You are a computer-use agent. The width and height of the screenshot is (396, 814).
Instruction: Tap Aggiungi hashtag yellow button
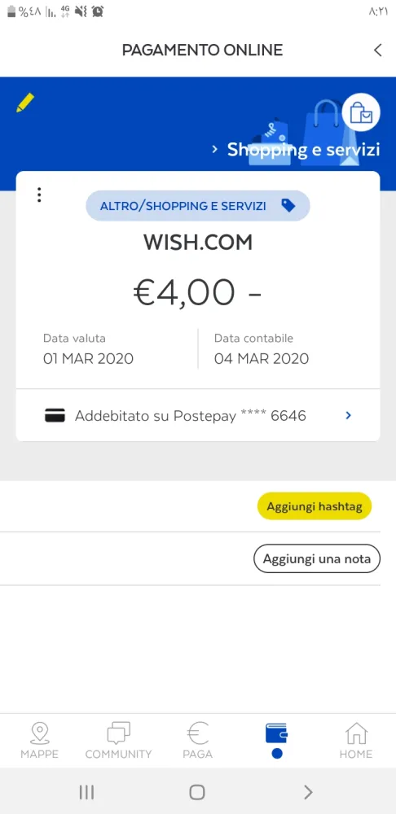point(315,506)
